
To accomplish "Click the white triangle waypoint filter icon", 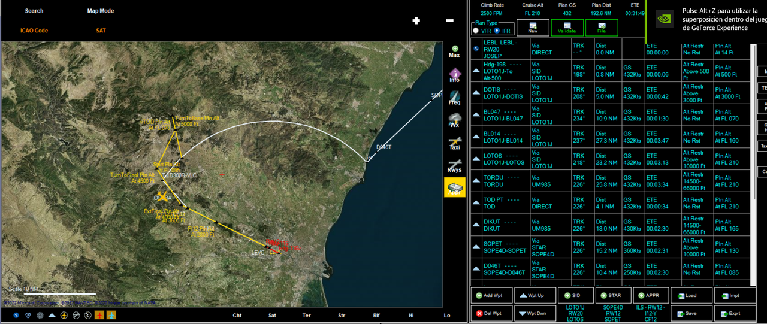I will click(52, 315).
